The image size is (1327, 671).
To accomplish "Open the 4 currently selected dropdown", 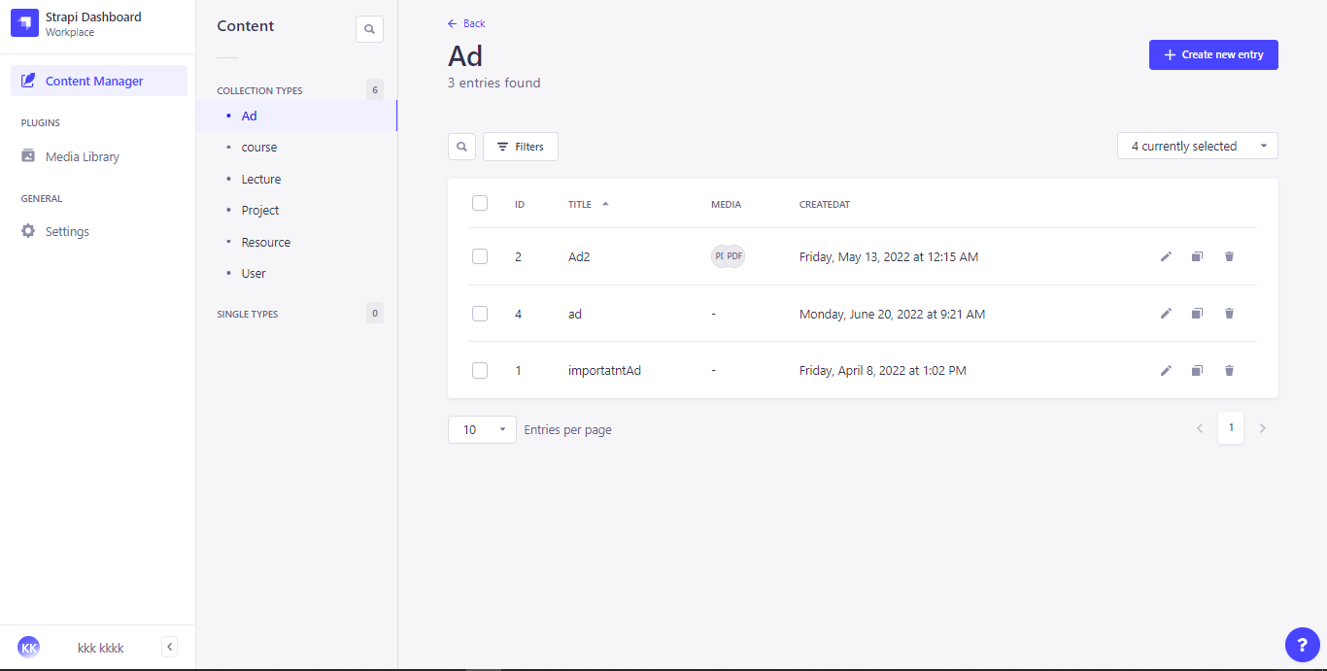I will pos(1197,147).
